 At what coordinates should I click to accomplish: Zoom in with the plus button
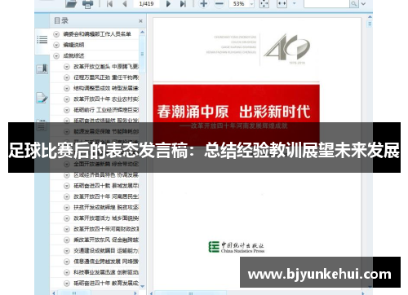click(204, 4)
